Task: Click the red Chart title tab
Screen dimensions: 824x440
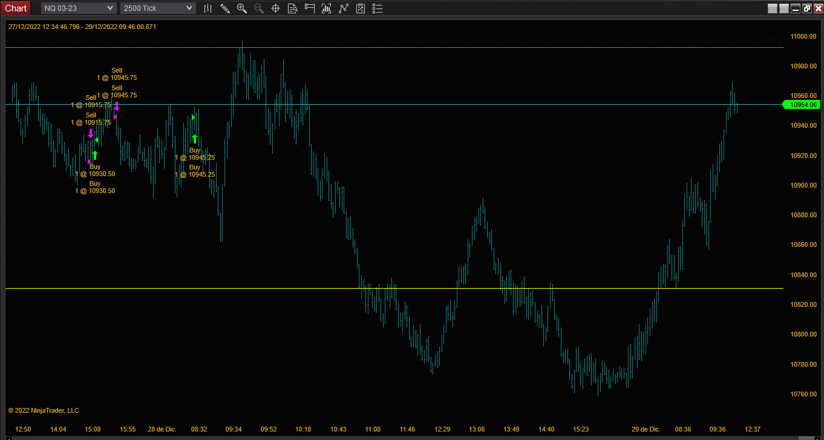Action: [16, 8]
